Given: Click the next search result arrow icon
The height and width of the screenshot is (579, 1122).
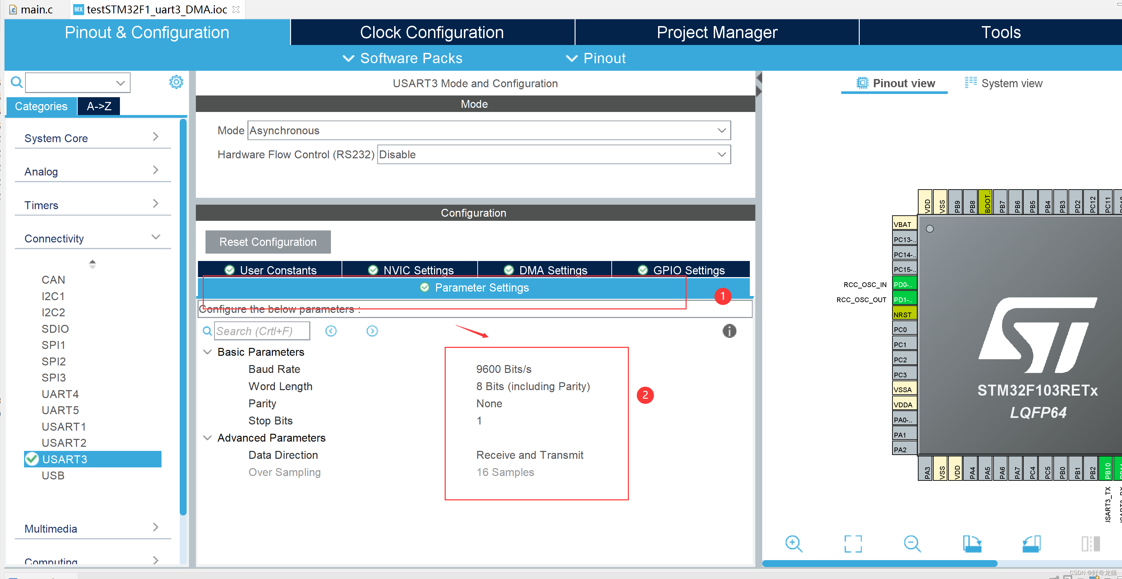Looking at the screenshot, I should tap(371, 331).
